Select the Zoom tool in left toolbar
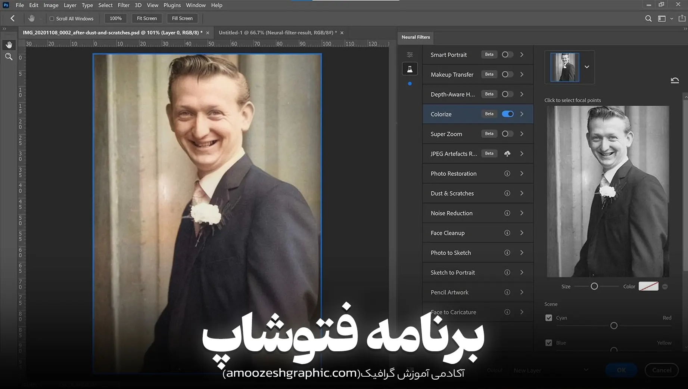The height and width of the screenshot is (389, 688). click(9, 57)
